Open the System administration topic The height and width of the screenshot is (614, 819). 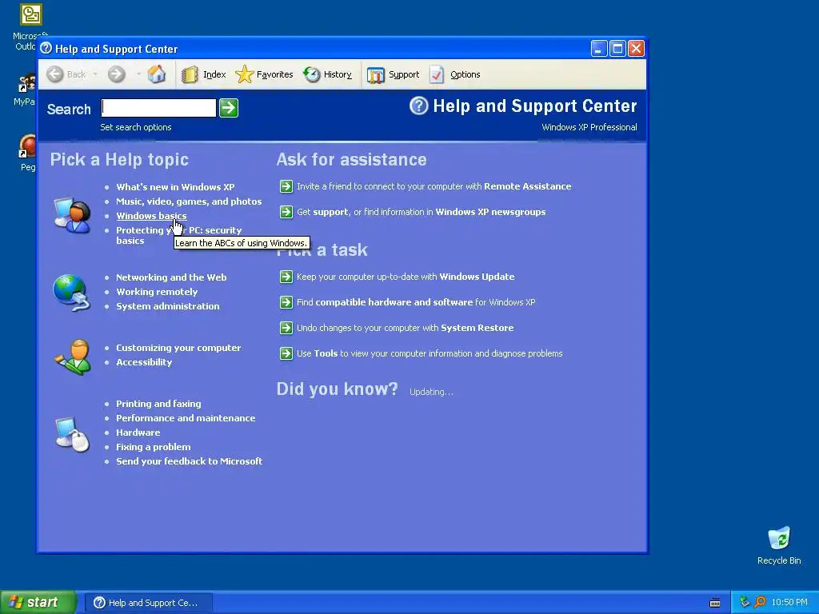(x=168, y=306)
